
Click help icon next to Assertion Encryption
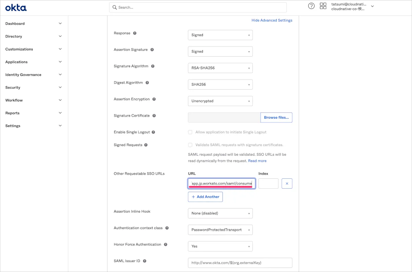[154, 99]
